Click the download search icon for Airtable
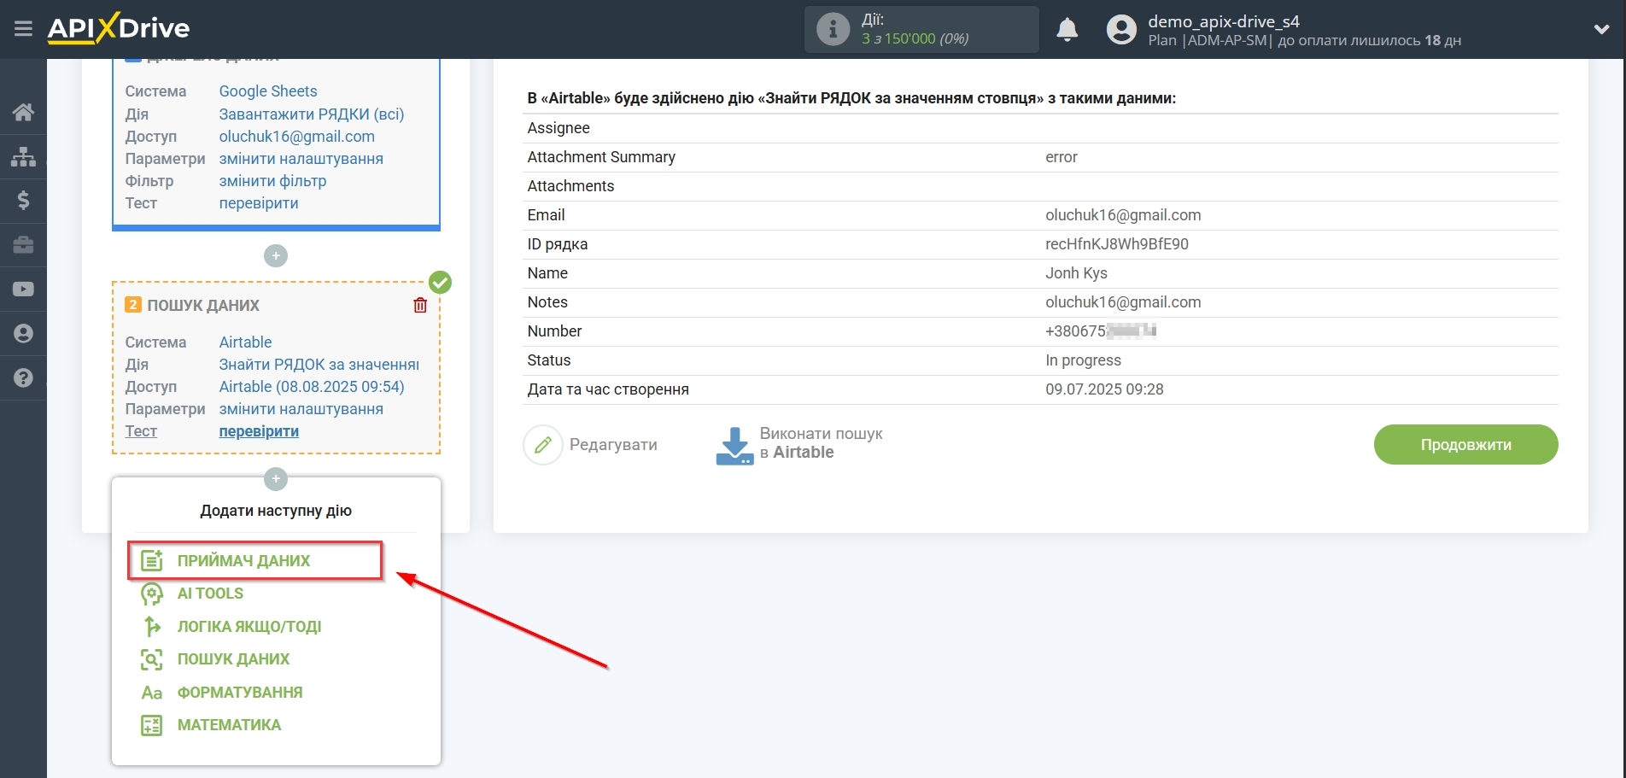The height and width of the screenshot is (778, 1626). pyautogui.click(x=734, y=446)
